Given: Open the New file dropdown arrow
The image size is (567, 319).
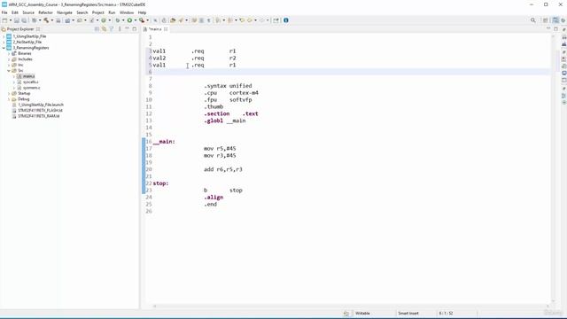Looking at the screenshot, I should pyautogui.click(x=11, y=20).
